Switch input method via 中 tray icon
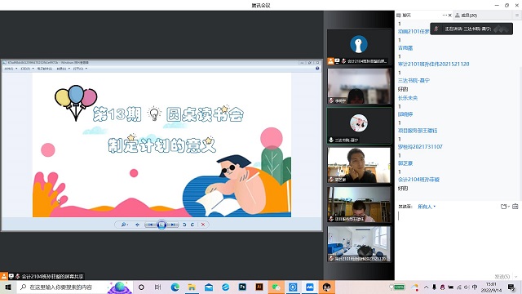The height and width of the screenshot is (294, 522). coord(475,287)
